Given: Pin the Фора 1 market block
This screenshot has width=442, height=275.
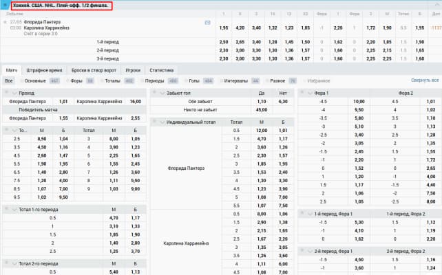Looking at the screenshot, I should click(x=302, y=92).
